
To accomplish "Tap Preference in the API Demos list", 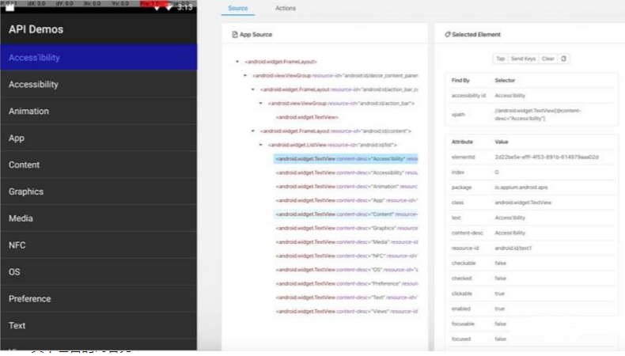I will coord(98,298).
